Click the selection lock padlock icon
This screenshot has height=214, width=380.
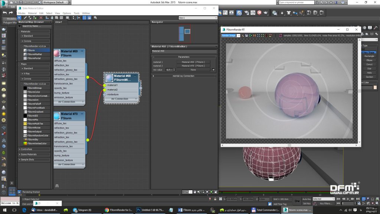click(215, 199)
